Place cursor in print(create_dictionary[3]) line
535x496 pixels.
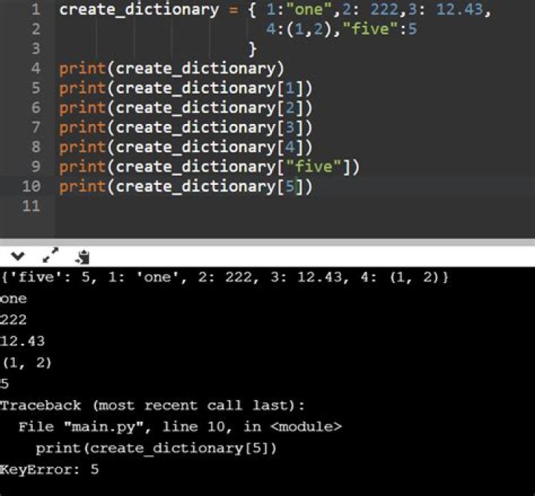click(x=186, y=128)
